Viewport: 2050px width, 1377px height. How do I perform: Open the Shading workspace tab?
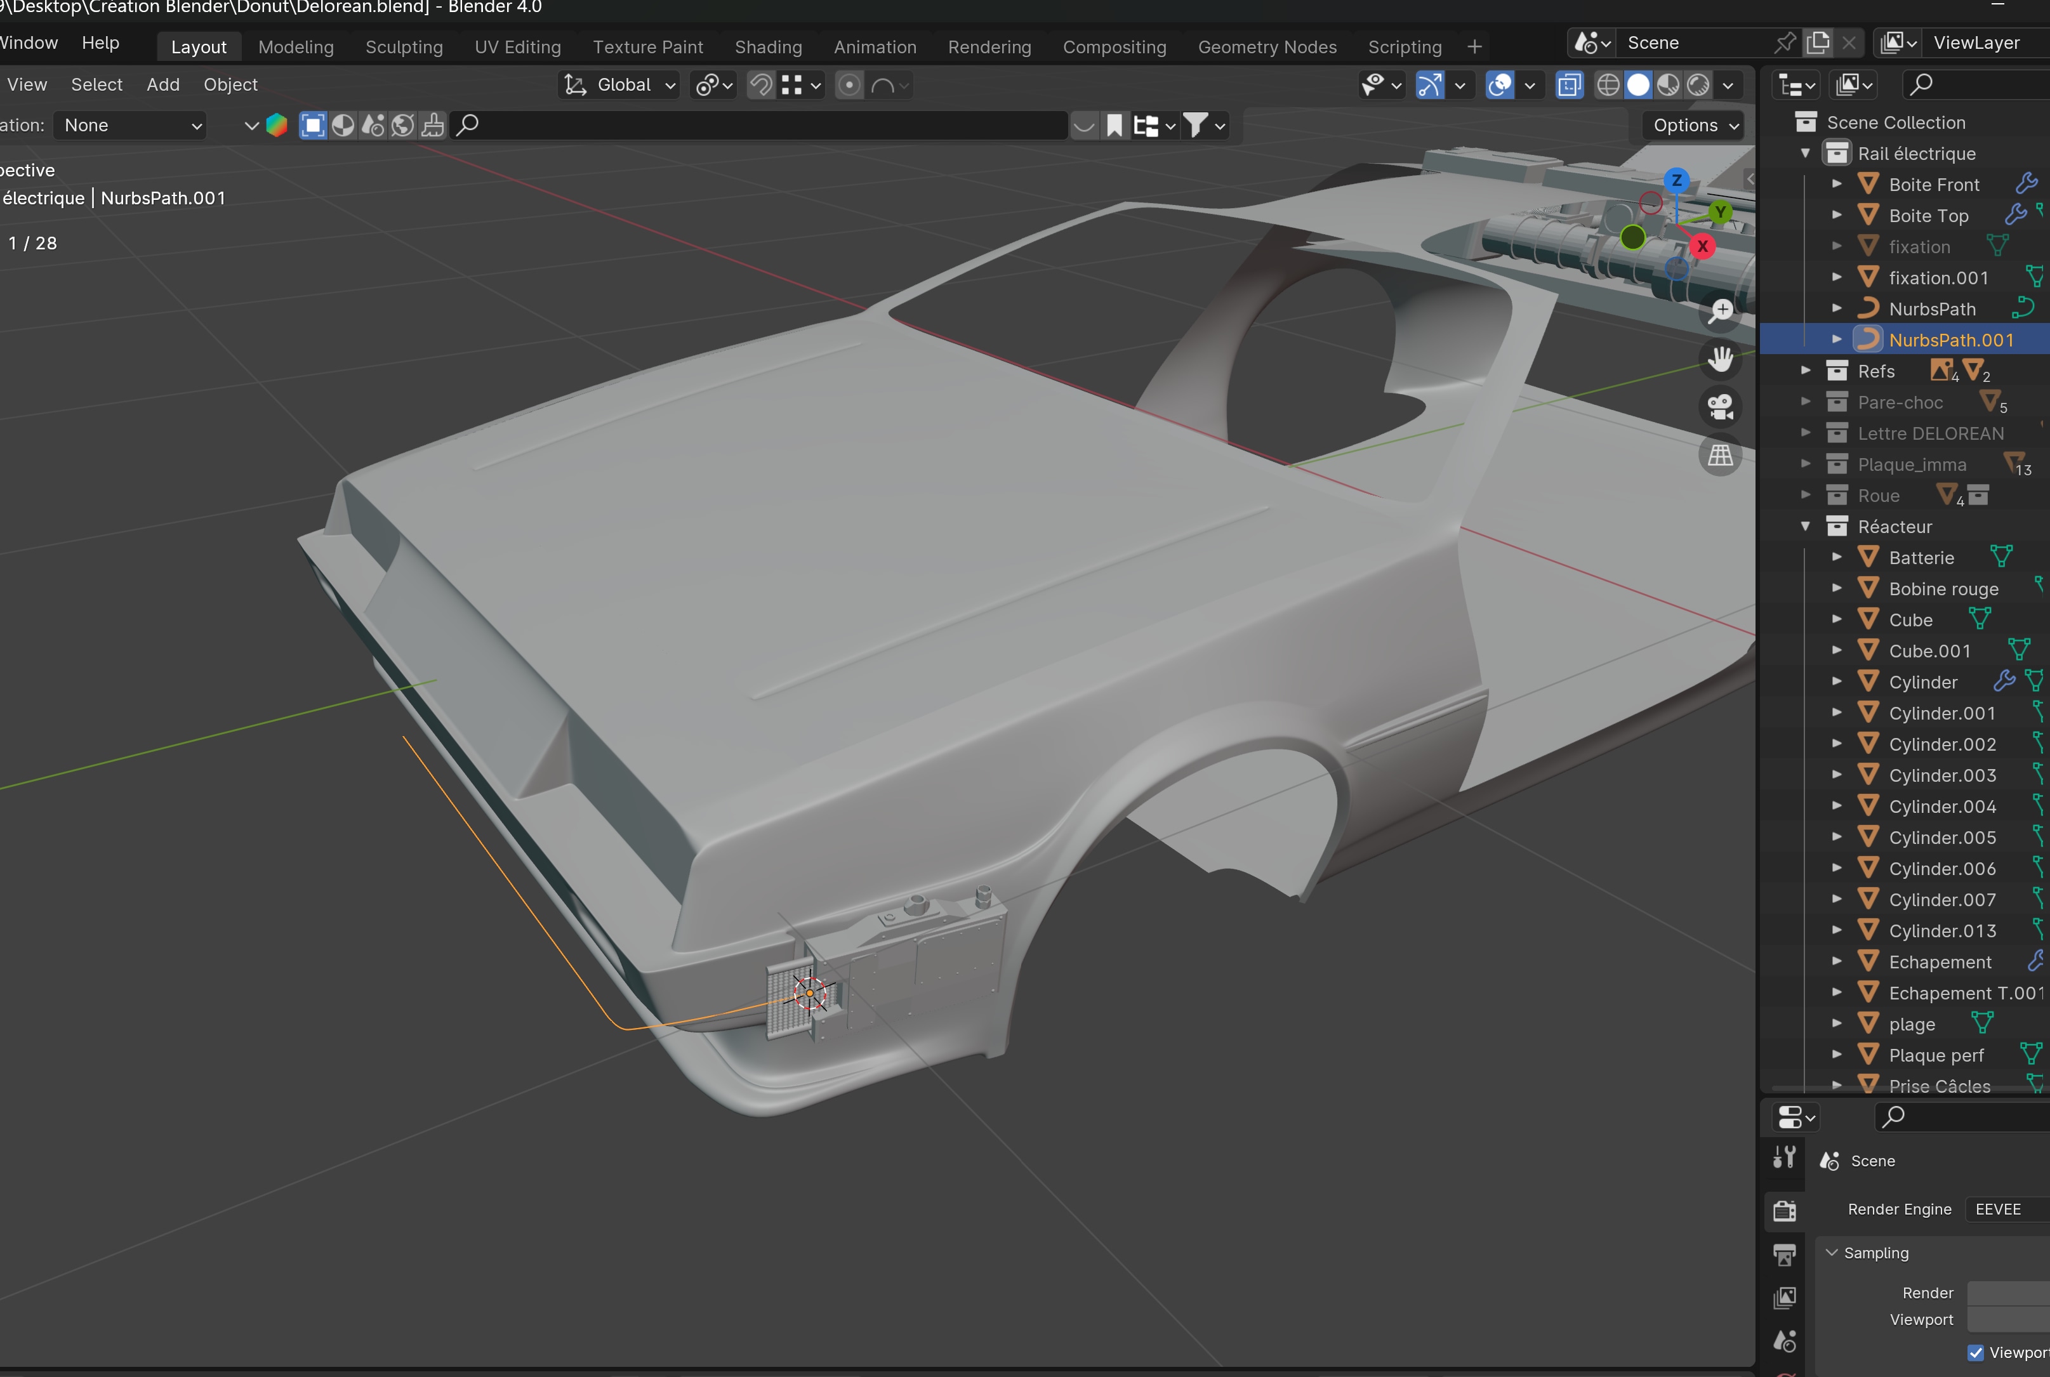769,48
